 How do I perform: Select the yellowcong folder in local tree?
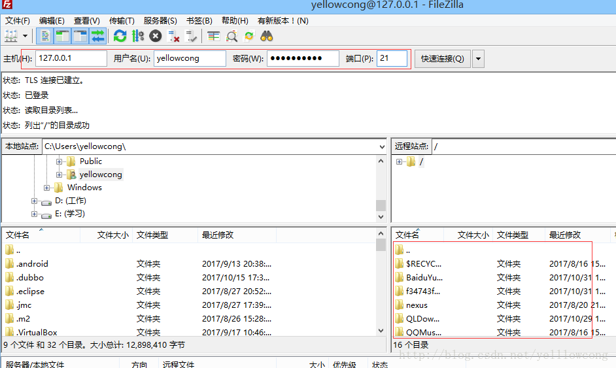coord(101,175)
